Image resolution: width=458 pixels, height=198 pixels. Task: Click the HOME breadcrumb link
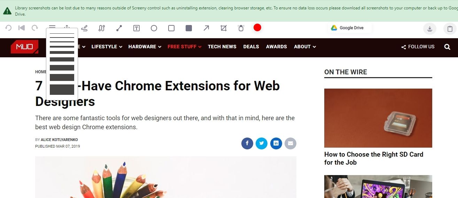click(x=40, y=72)
